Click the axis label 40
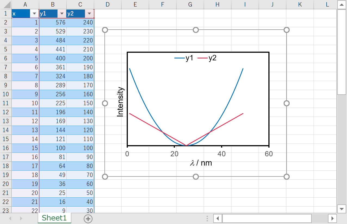Screen dimensions: 347x224 pos(222,154)
